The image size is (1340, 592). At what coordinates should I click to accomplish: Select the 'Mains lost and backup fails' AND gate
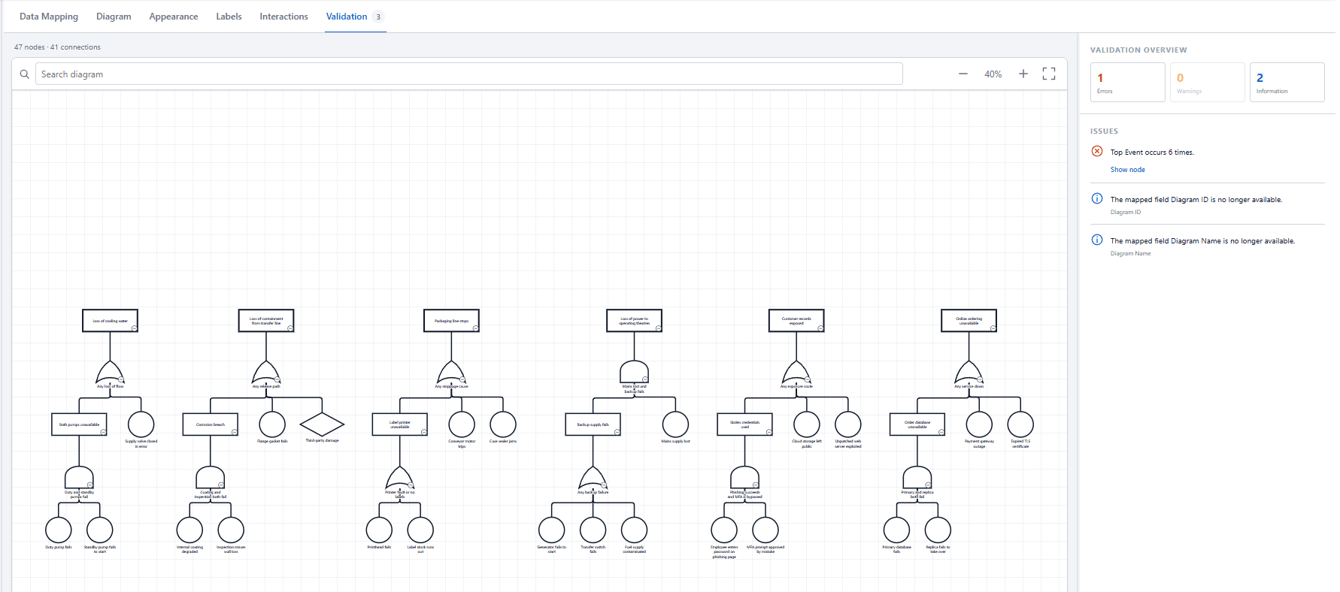634,372
